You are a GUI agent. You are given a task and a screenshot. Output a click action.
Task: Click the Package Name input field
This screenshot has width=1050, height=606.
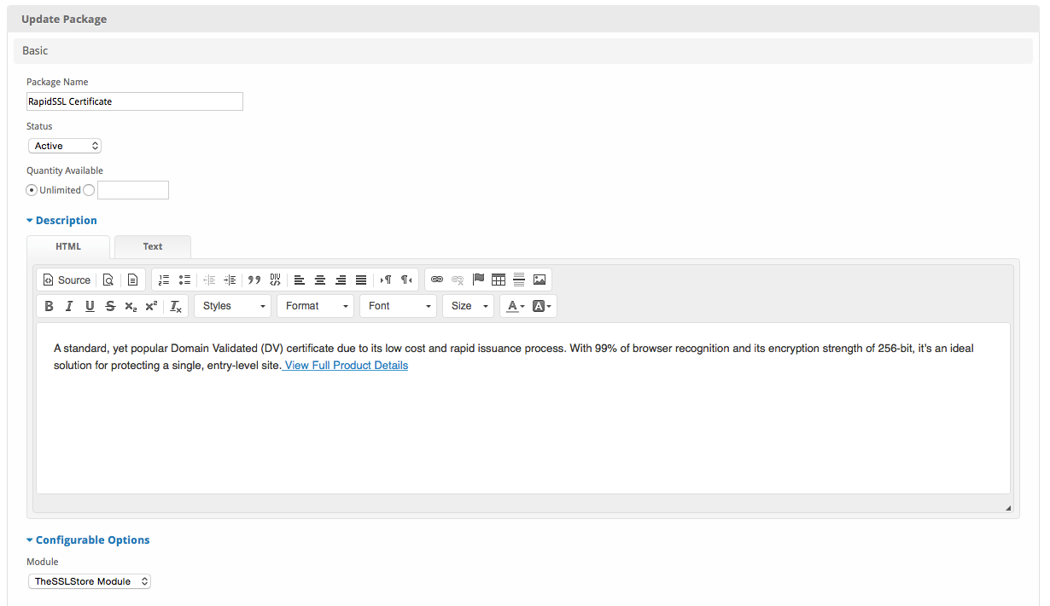click(135, 101)
